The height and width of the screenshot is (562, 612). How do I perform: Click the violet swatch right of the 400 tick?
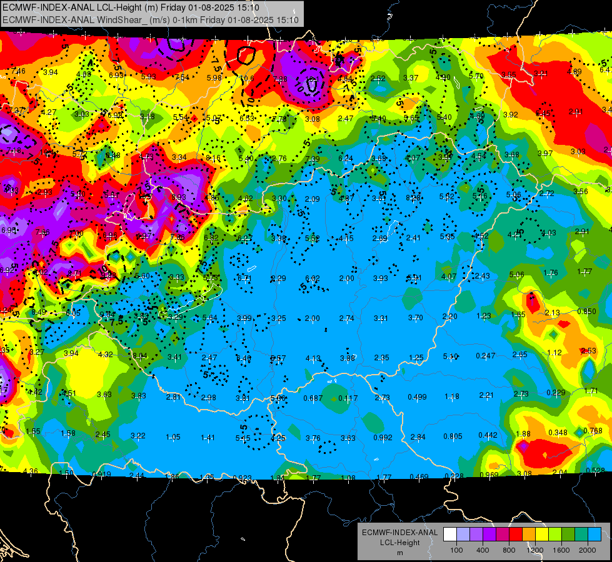[x=489, y=535]
